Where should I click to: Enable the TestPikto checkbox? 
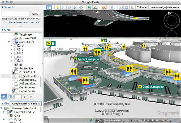[x=13, y=35]
